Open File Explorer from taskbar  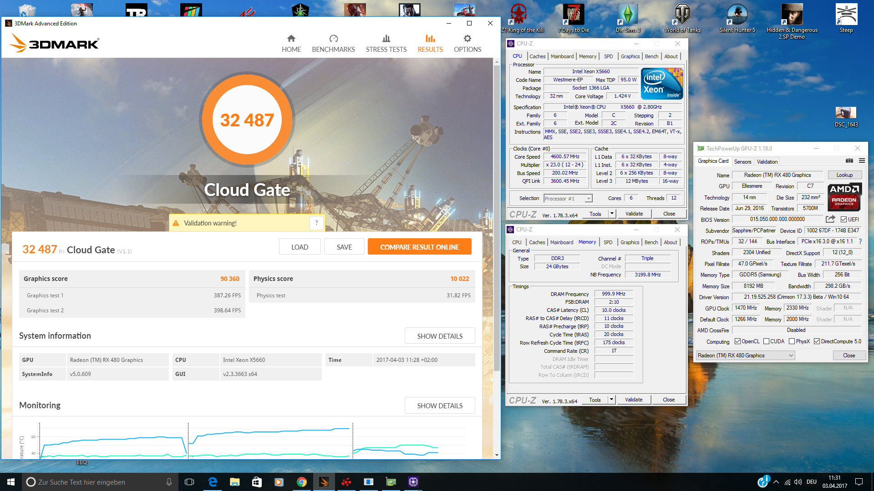click(x=234, y=482)
